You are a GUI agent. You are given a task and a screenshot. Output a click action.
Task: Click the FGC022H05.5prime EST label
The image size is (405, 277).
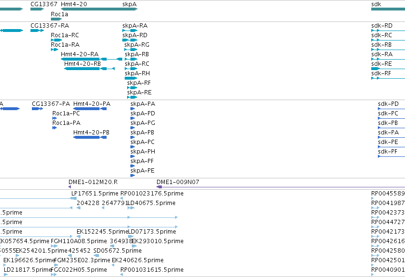pyautogui.click(x=79, y=270)
